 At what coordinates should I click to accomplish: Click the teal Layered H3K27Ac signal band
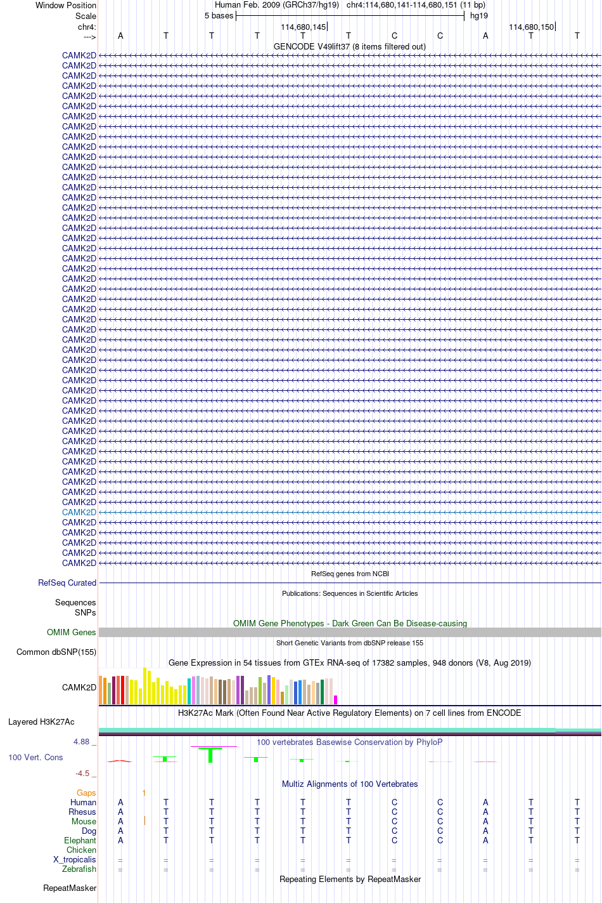click(x=350, y=730)
